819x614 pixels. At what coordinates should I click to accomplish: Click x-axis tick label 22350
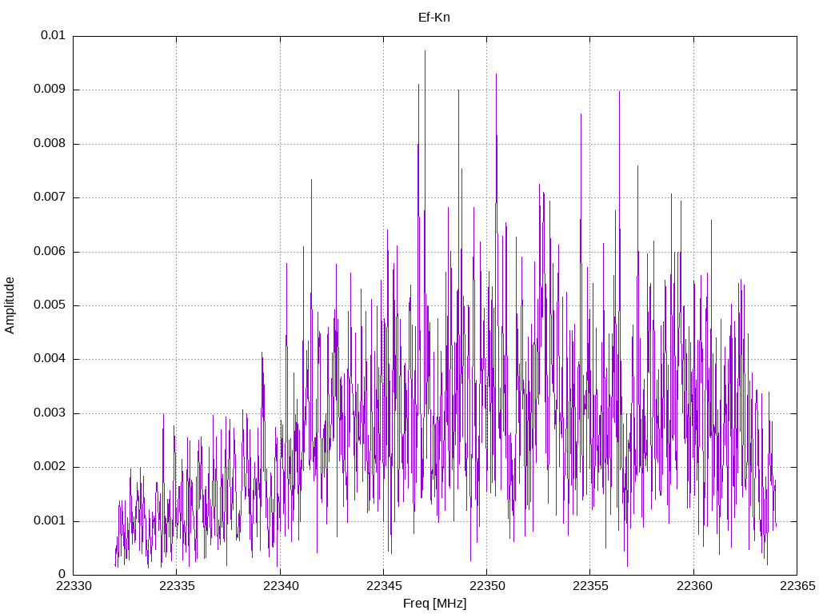pos(487,586)
